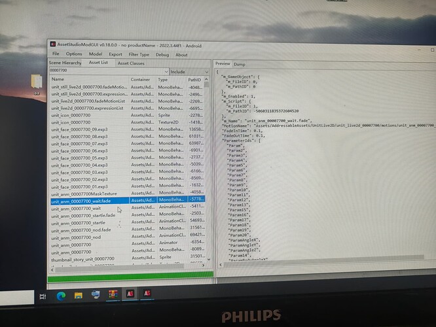Select unit_anm_00007700MaskTexture row
Image resolution: width=436 pixels, height=327 pixels.
coord(128,194)
